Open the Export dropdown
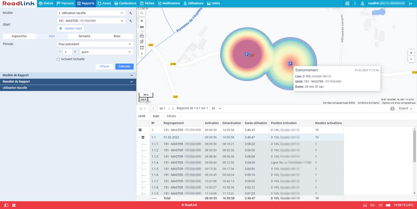Image resolution: width=417 pixels, height=209 pixels. point(406,109)
